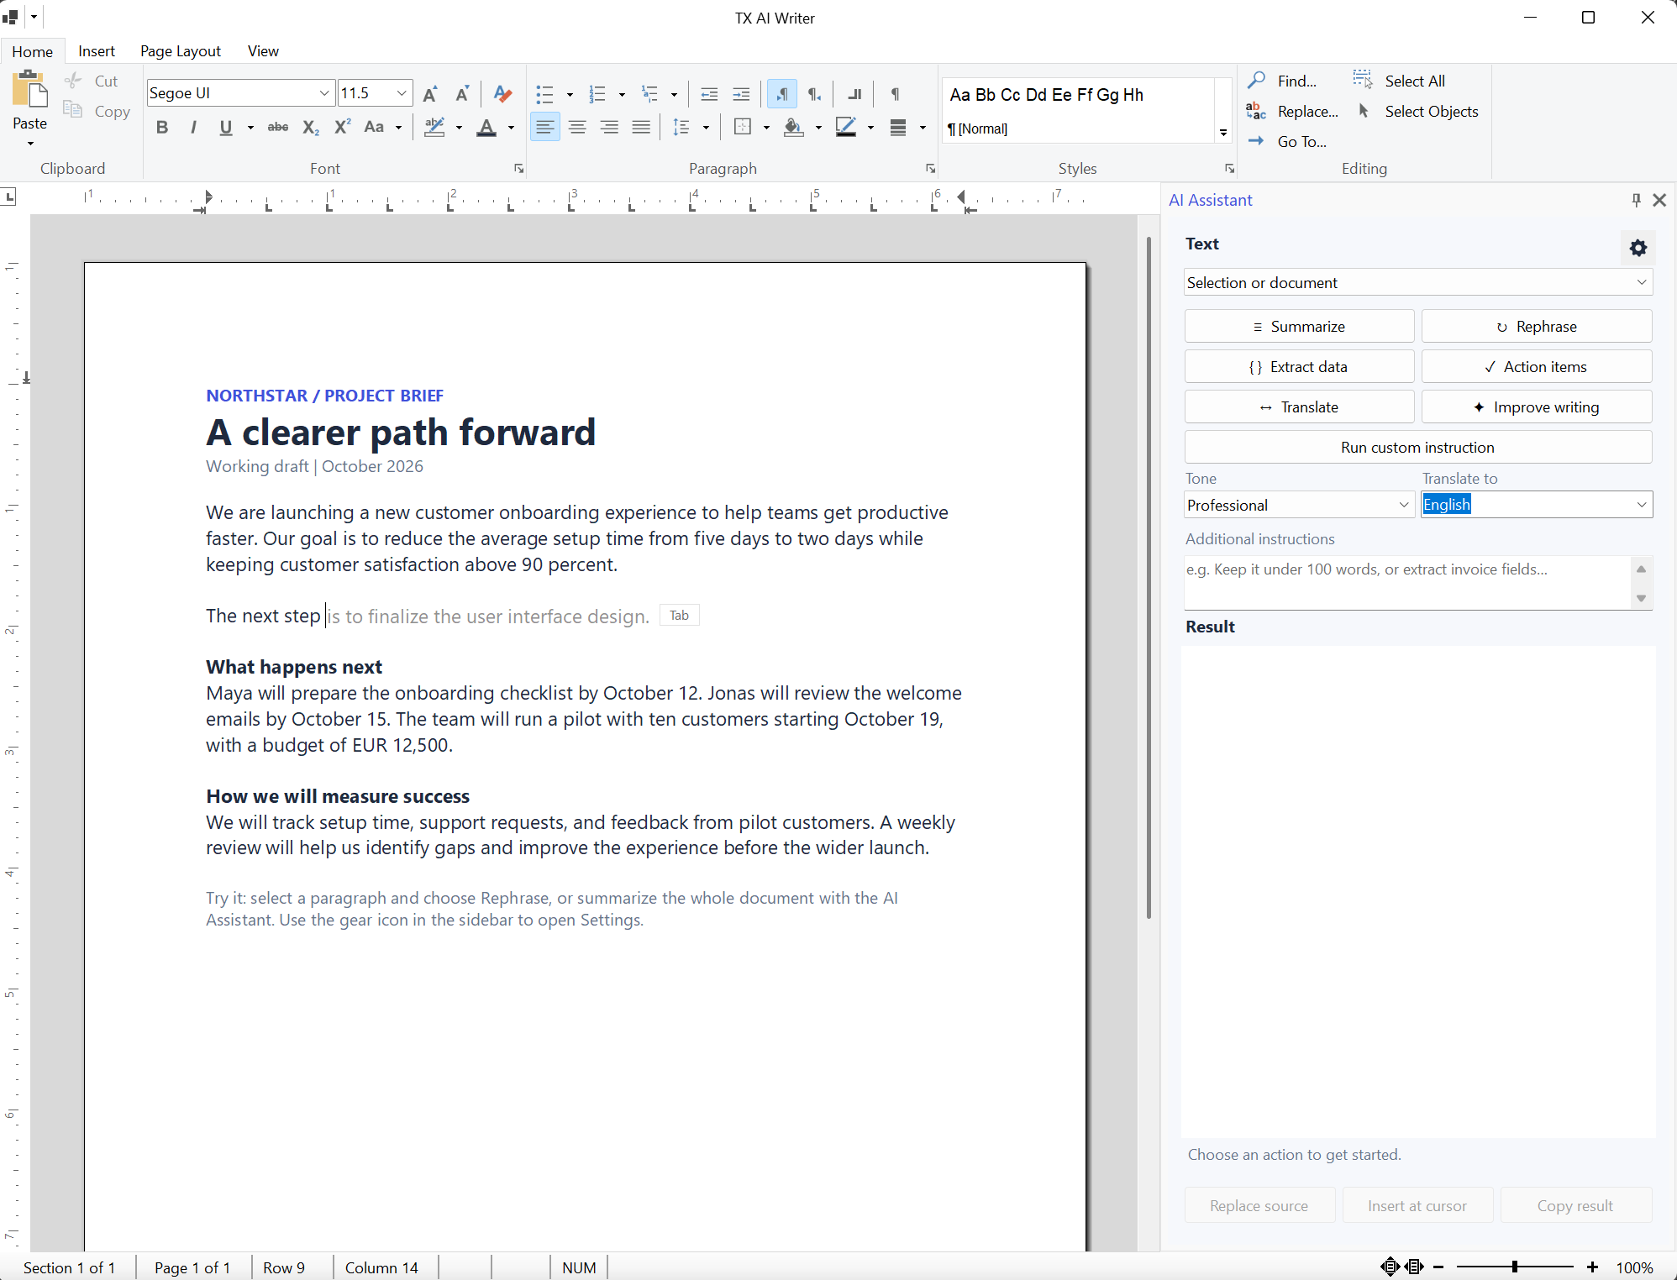The height and width of the screenshot is (1280, 1677).
Task: Expand the Translate to language dropdown
Action: pos(1537,505)
